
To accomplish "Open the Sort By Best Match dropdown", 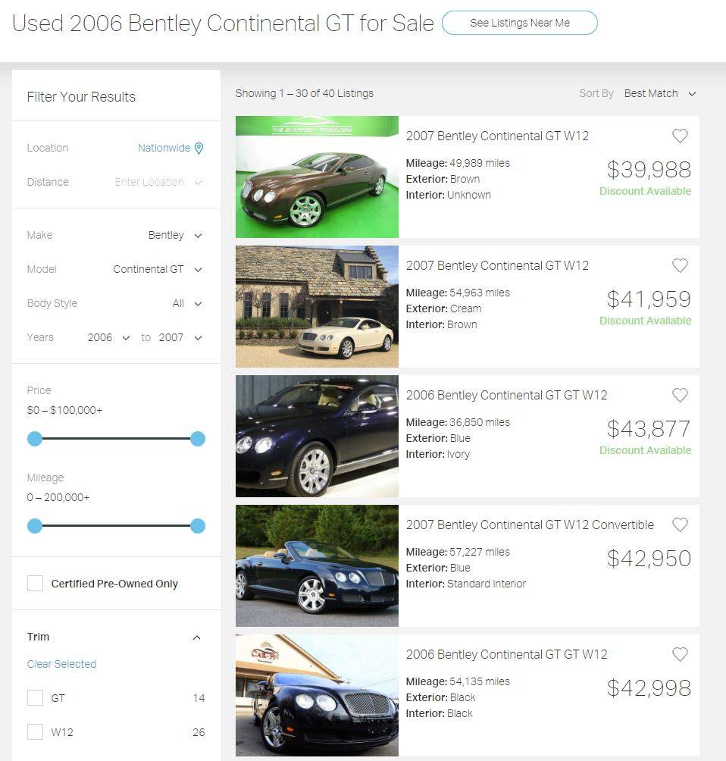I will (659, 93).
